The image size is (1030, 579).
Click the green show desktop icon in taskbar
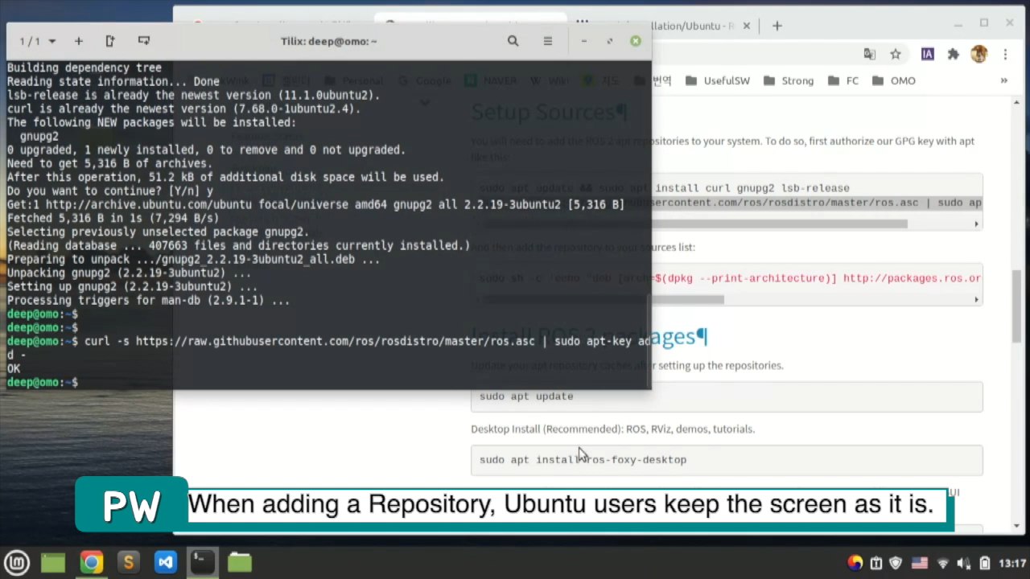(x=53, y=562)
